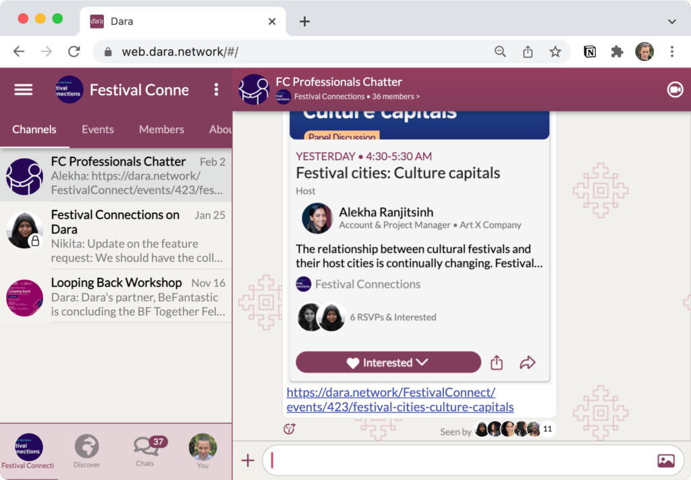Screen dimensions: 691x480
Task: Switch to the Events tab
Action: (x=98, y=129)
